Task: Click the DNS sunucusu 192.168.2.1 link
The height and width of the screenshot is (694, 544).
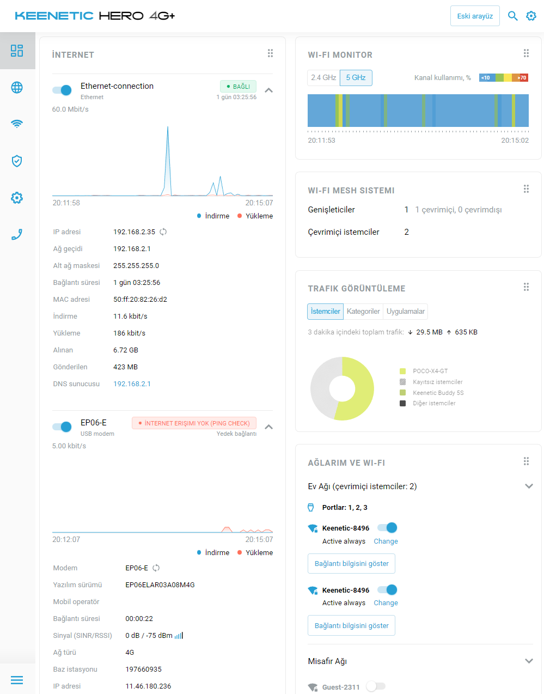Action: tap(132, 384)
